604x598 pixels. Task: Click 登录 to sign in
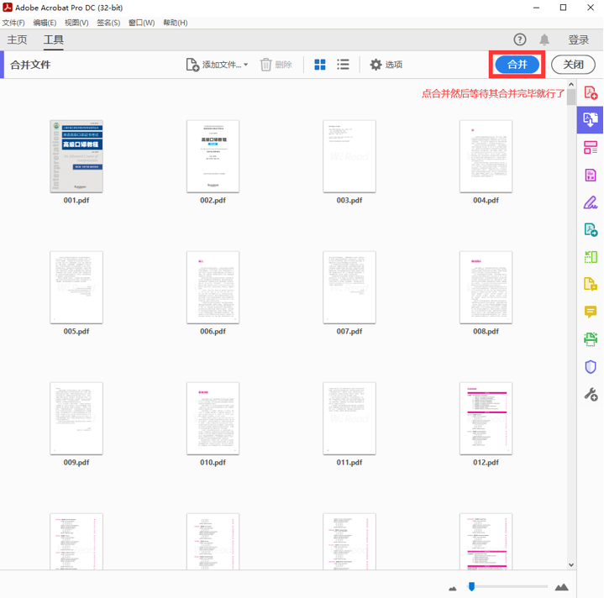[579, 39]
